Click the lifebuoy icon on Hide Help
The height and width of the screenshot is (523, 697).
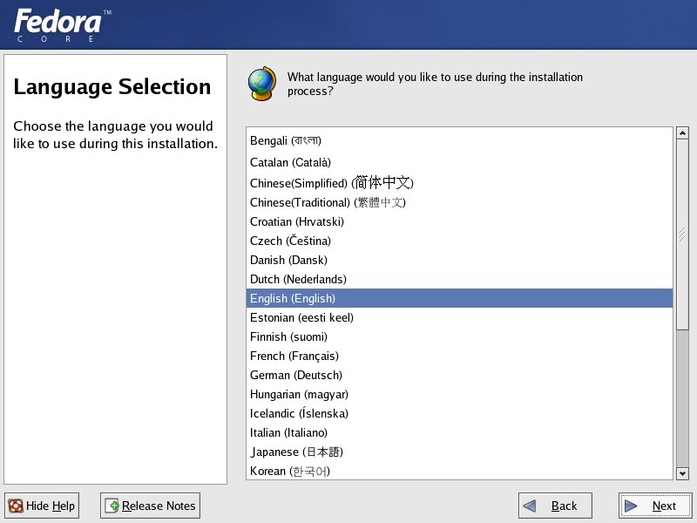tap(16, 506)
